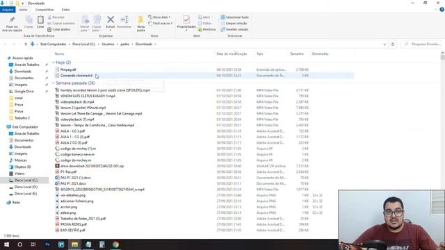Open Vídeos in the sidebar

pos(19,174)
